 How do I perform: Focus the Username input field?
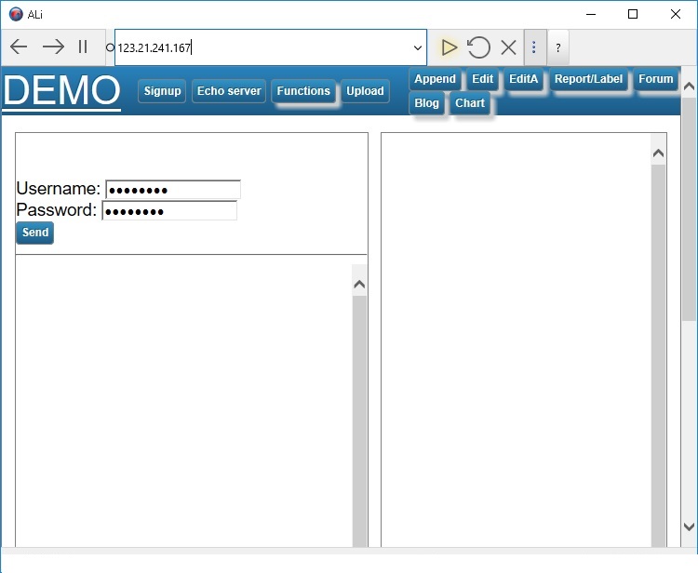[x=173, y=190]
